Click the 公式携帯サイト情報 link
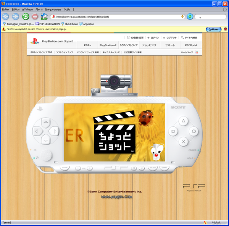The width and height of the screenshot is (229, 226). [132, 52]
